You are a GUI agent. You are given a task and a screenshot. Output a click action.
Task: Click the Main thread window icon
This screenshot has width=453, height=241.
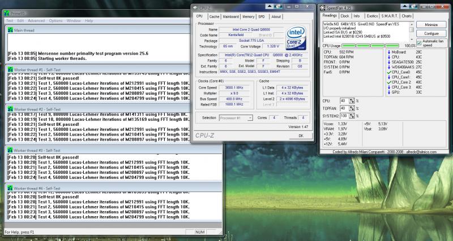coord(10,30)
